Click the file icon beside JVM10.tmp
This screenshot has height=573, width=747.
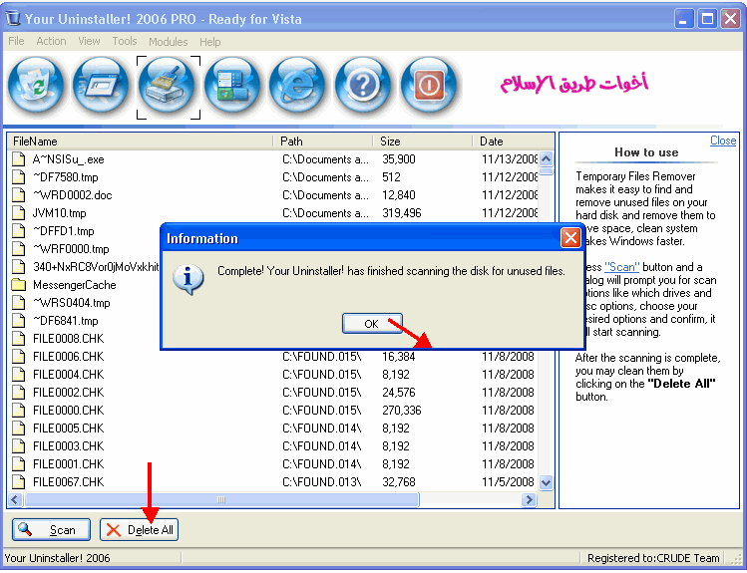(x=19, y=212)
